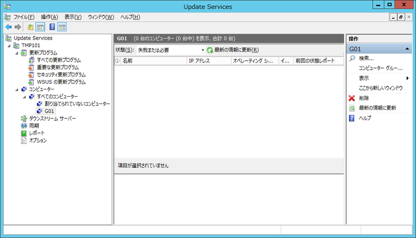The width and height of the screenshot is (416, 238).
Task: Click the info icon column header
Action: coord(118,61)
